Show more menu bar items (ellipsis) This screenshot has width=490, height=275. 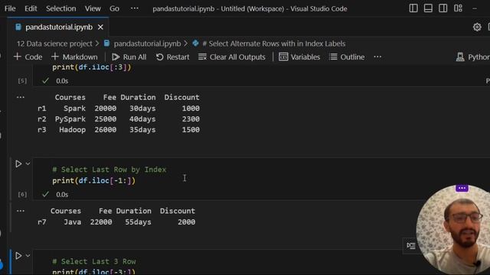point(135,8)
